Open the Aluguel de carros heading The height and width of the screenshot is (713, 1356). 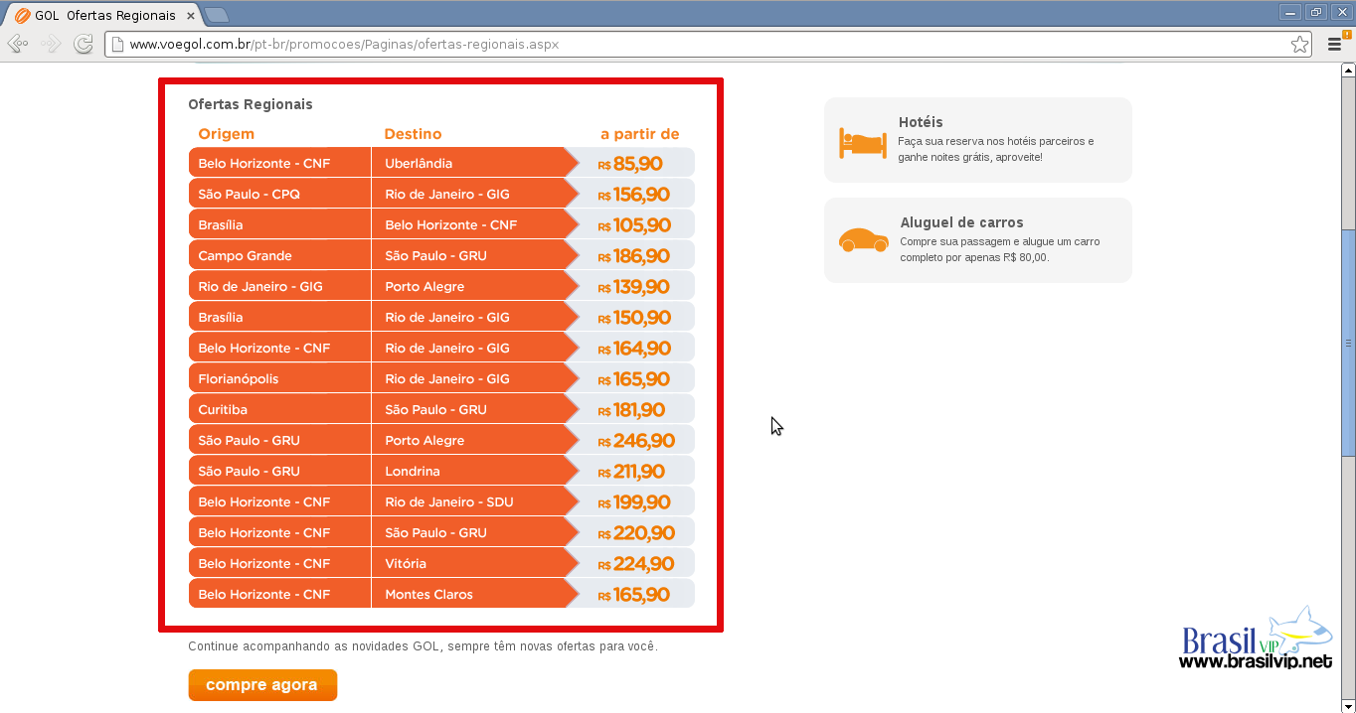tap(961, 222)
